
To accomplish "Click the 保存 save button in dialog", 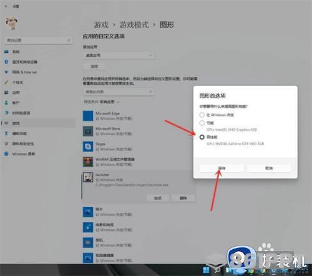I will [222, 168].
